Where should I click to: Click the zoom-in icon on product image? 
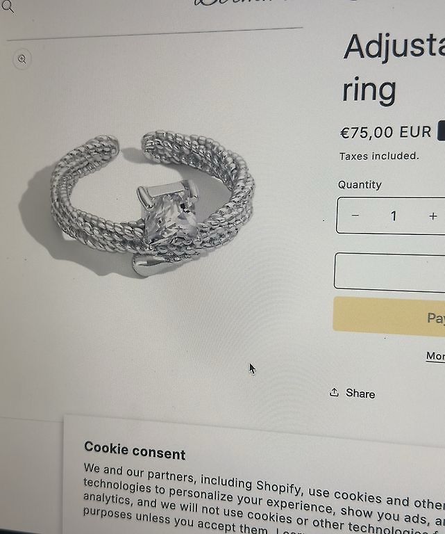tap(22, 59)
